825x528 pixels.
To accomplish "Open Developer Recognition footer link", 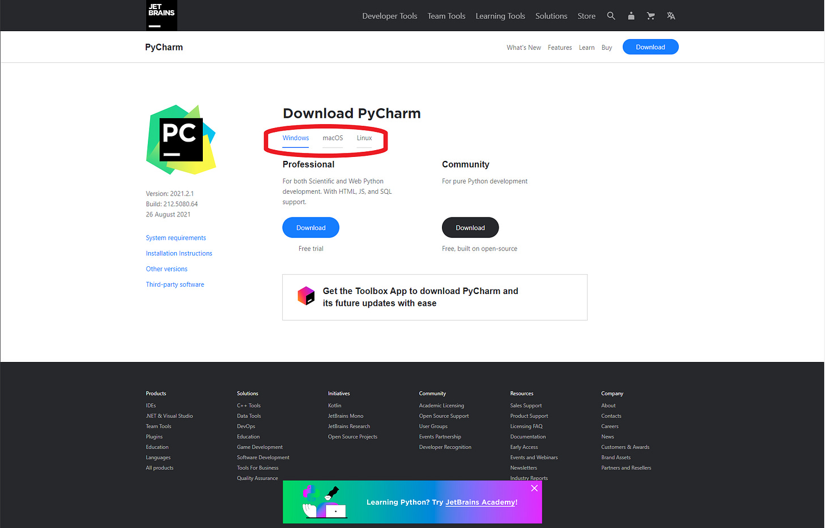I will click(445, 447).
